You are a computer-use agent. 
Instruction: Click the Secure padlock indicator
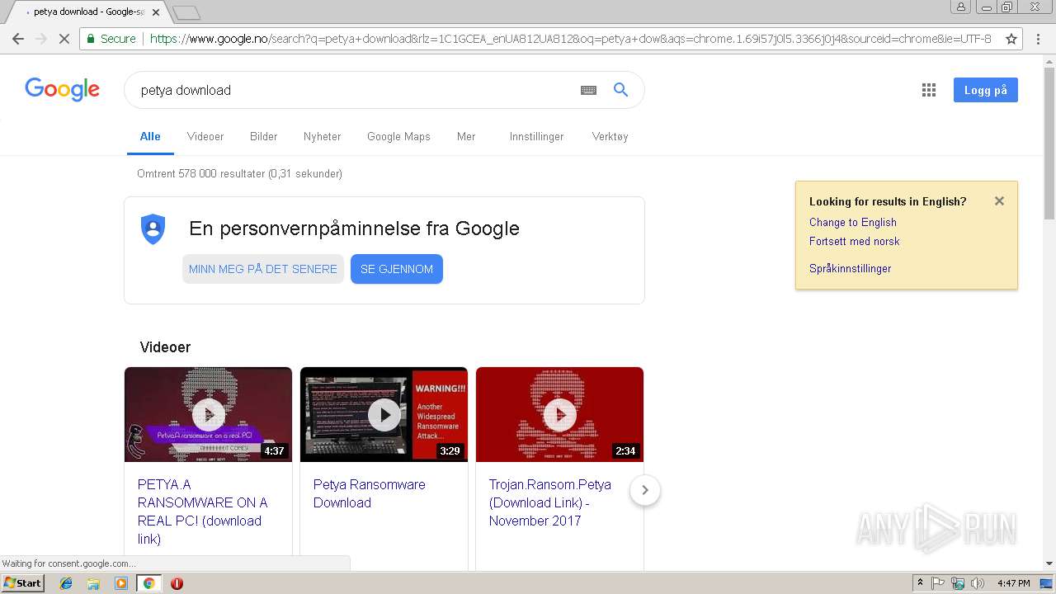click(x=111, y=39)
